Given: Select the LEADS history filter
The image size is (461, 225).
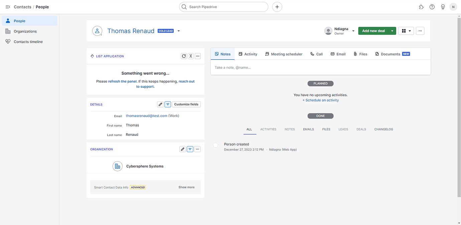Looking at the screenshot, I should coord(343,129).
